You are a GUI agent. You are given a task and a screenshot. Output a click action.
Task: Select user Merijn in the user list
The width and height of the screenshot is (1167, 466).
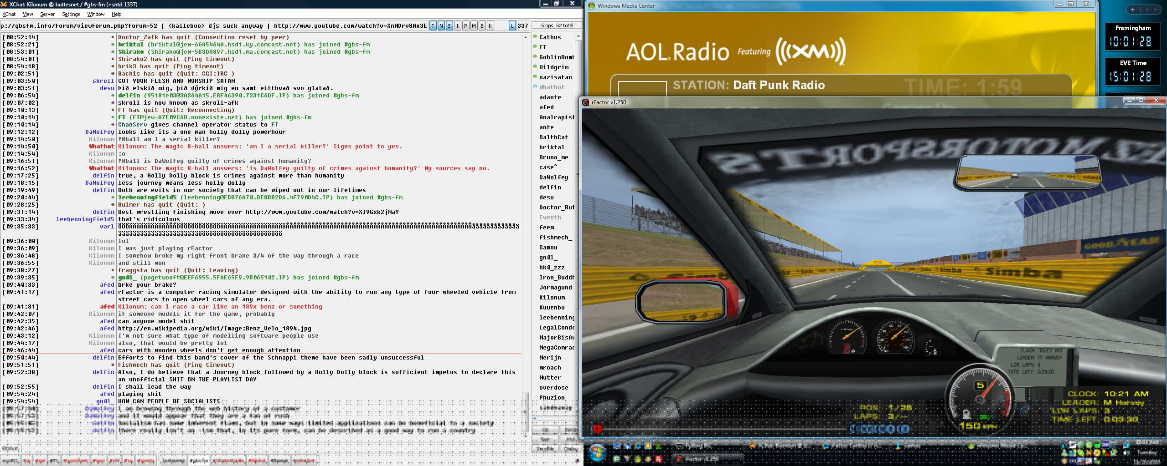click(x=550, y=357)
